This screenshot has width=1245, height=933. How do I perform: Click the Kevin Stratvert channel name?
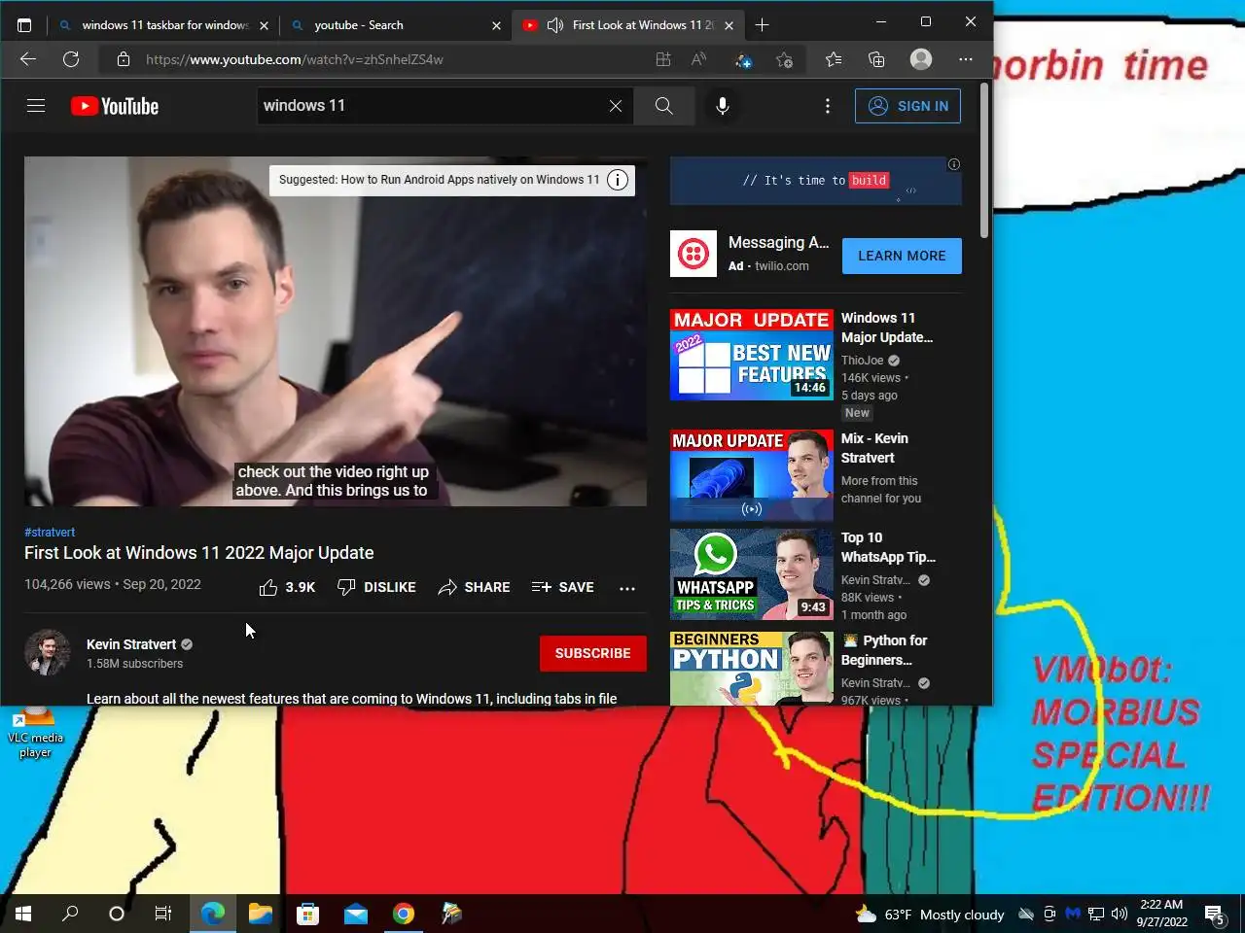coord(131,644)
